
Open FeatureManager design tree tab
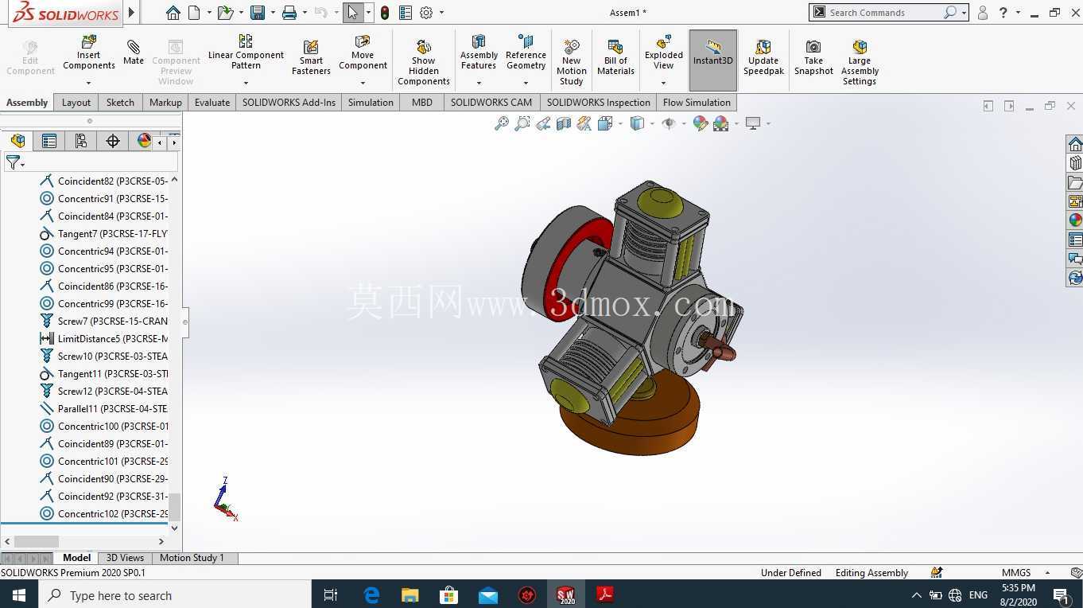[17, 141]
